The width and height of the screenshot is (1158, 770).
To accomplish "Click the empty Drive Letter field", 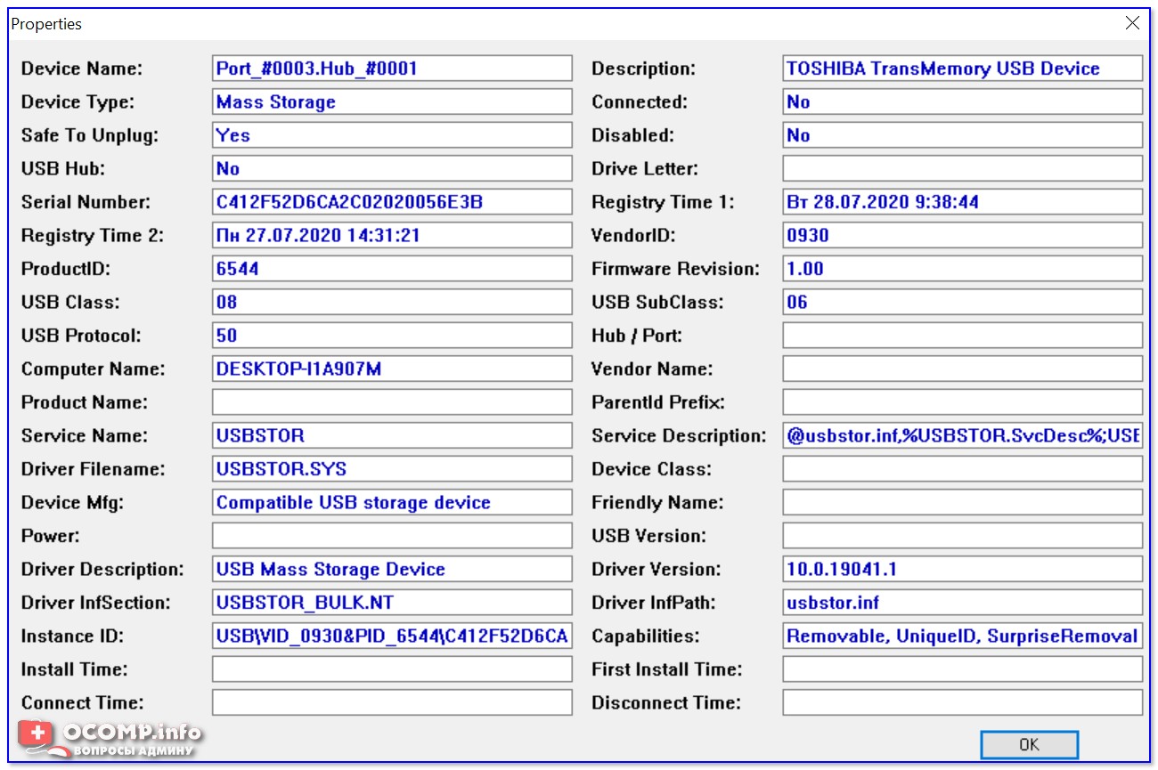I will click(962, 169).
